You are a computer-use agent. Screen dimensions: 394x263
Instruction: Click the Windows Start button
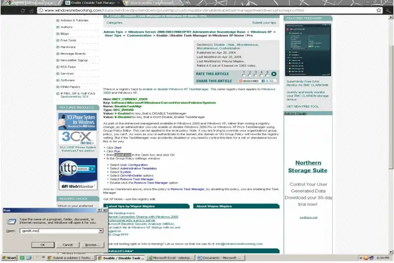(10, 258)
